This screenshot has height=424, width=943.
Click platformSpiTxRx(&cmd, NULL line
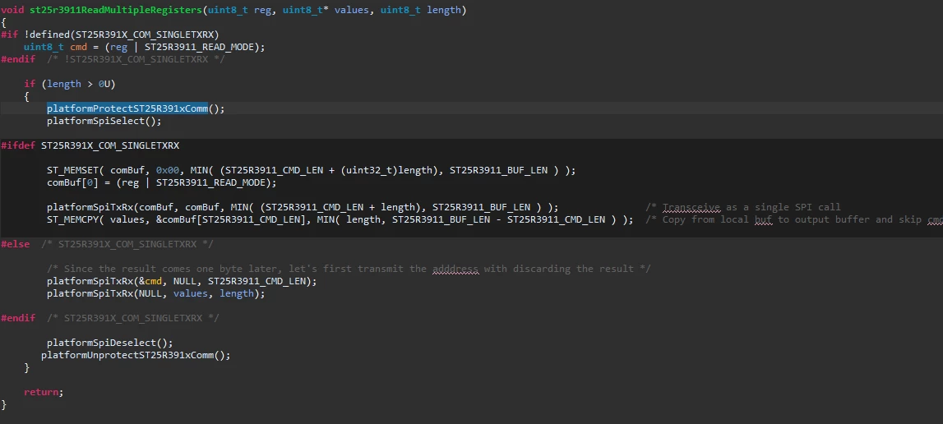coord(182,281)
